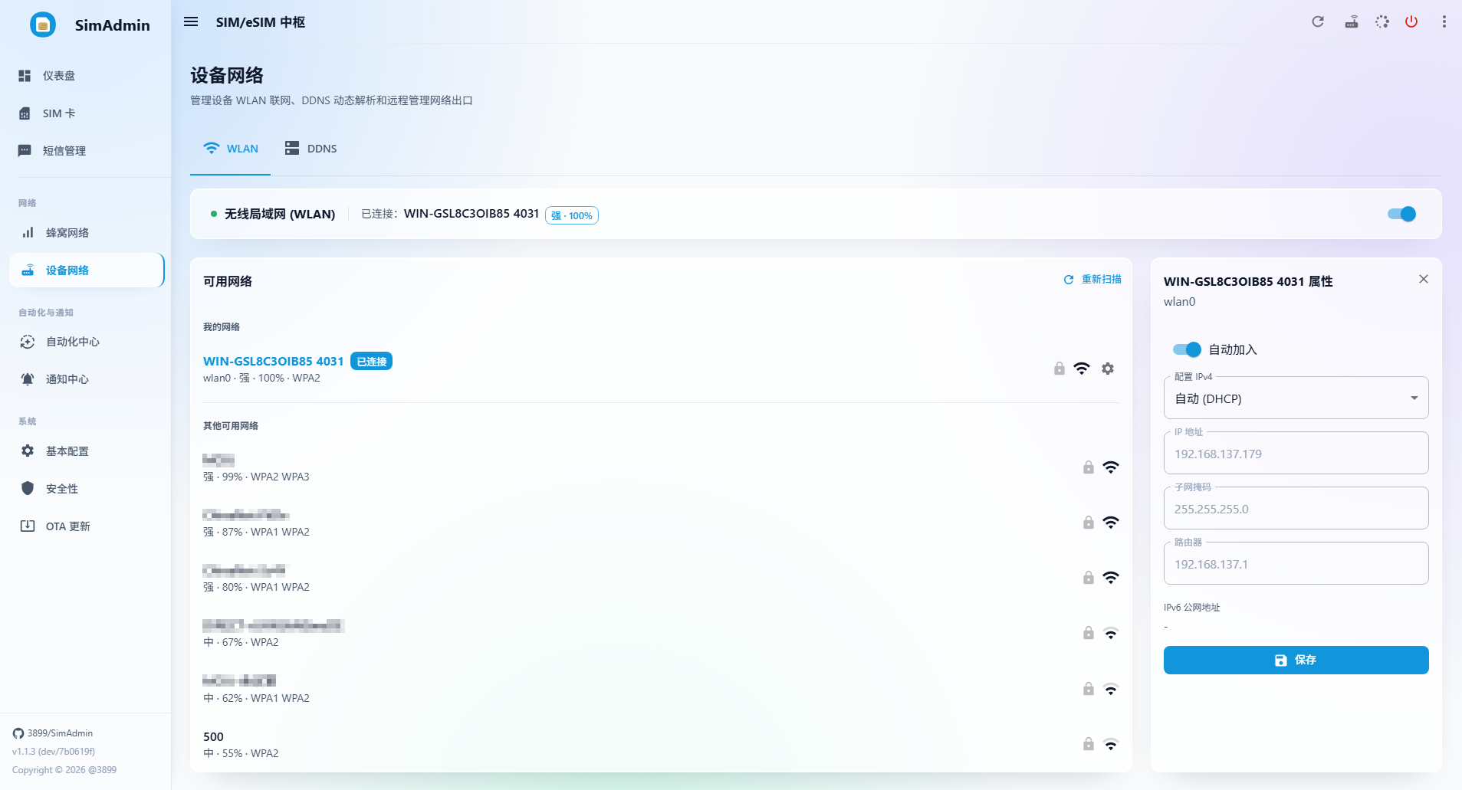Click lock icon of 62% network
The width and height of the screenshot is (1462, 790).
tap(1089, 689)
